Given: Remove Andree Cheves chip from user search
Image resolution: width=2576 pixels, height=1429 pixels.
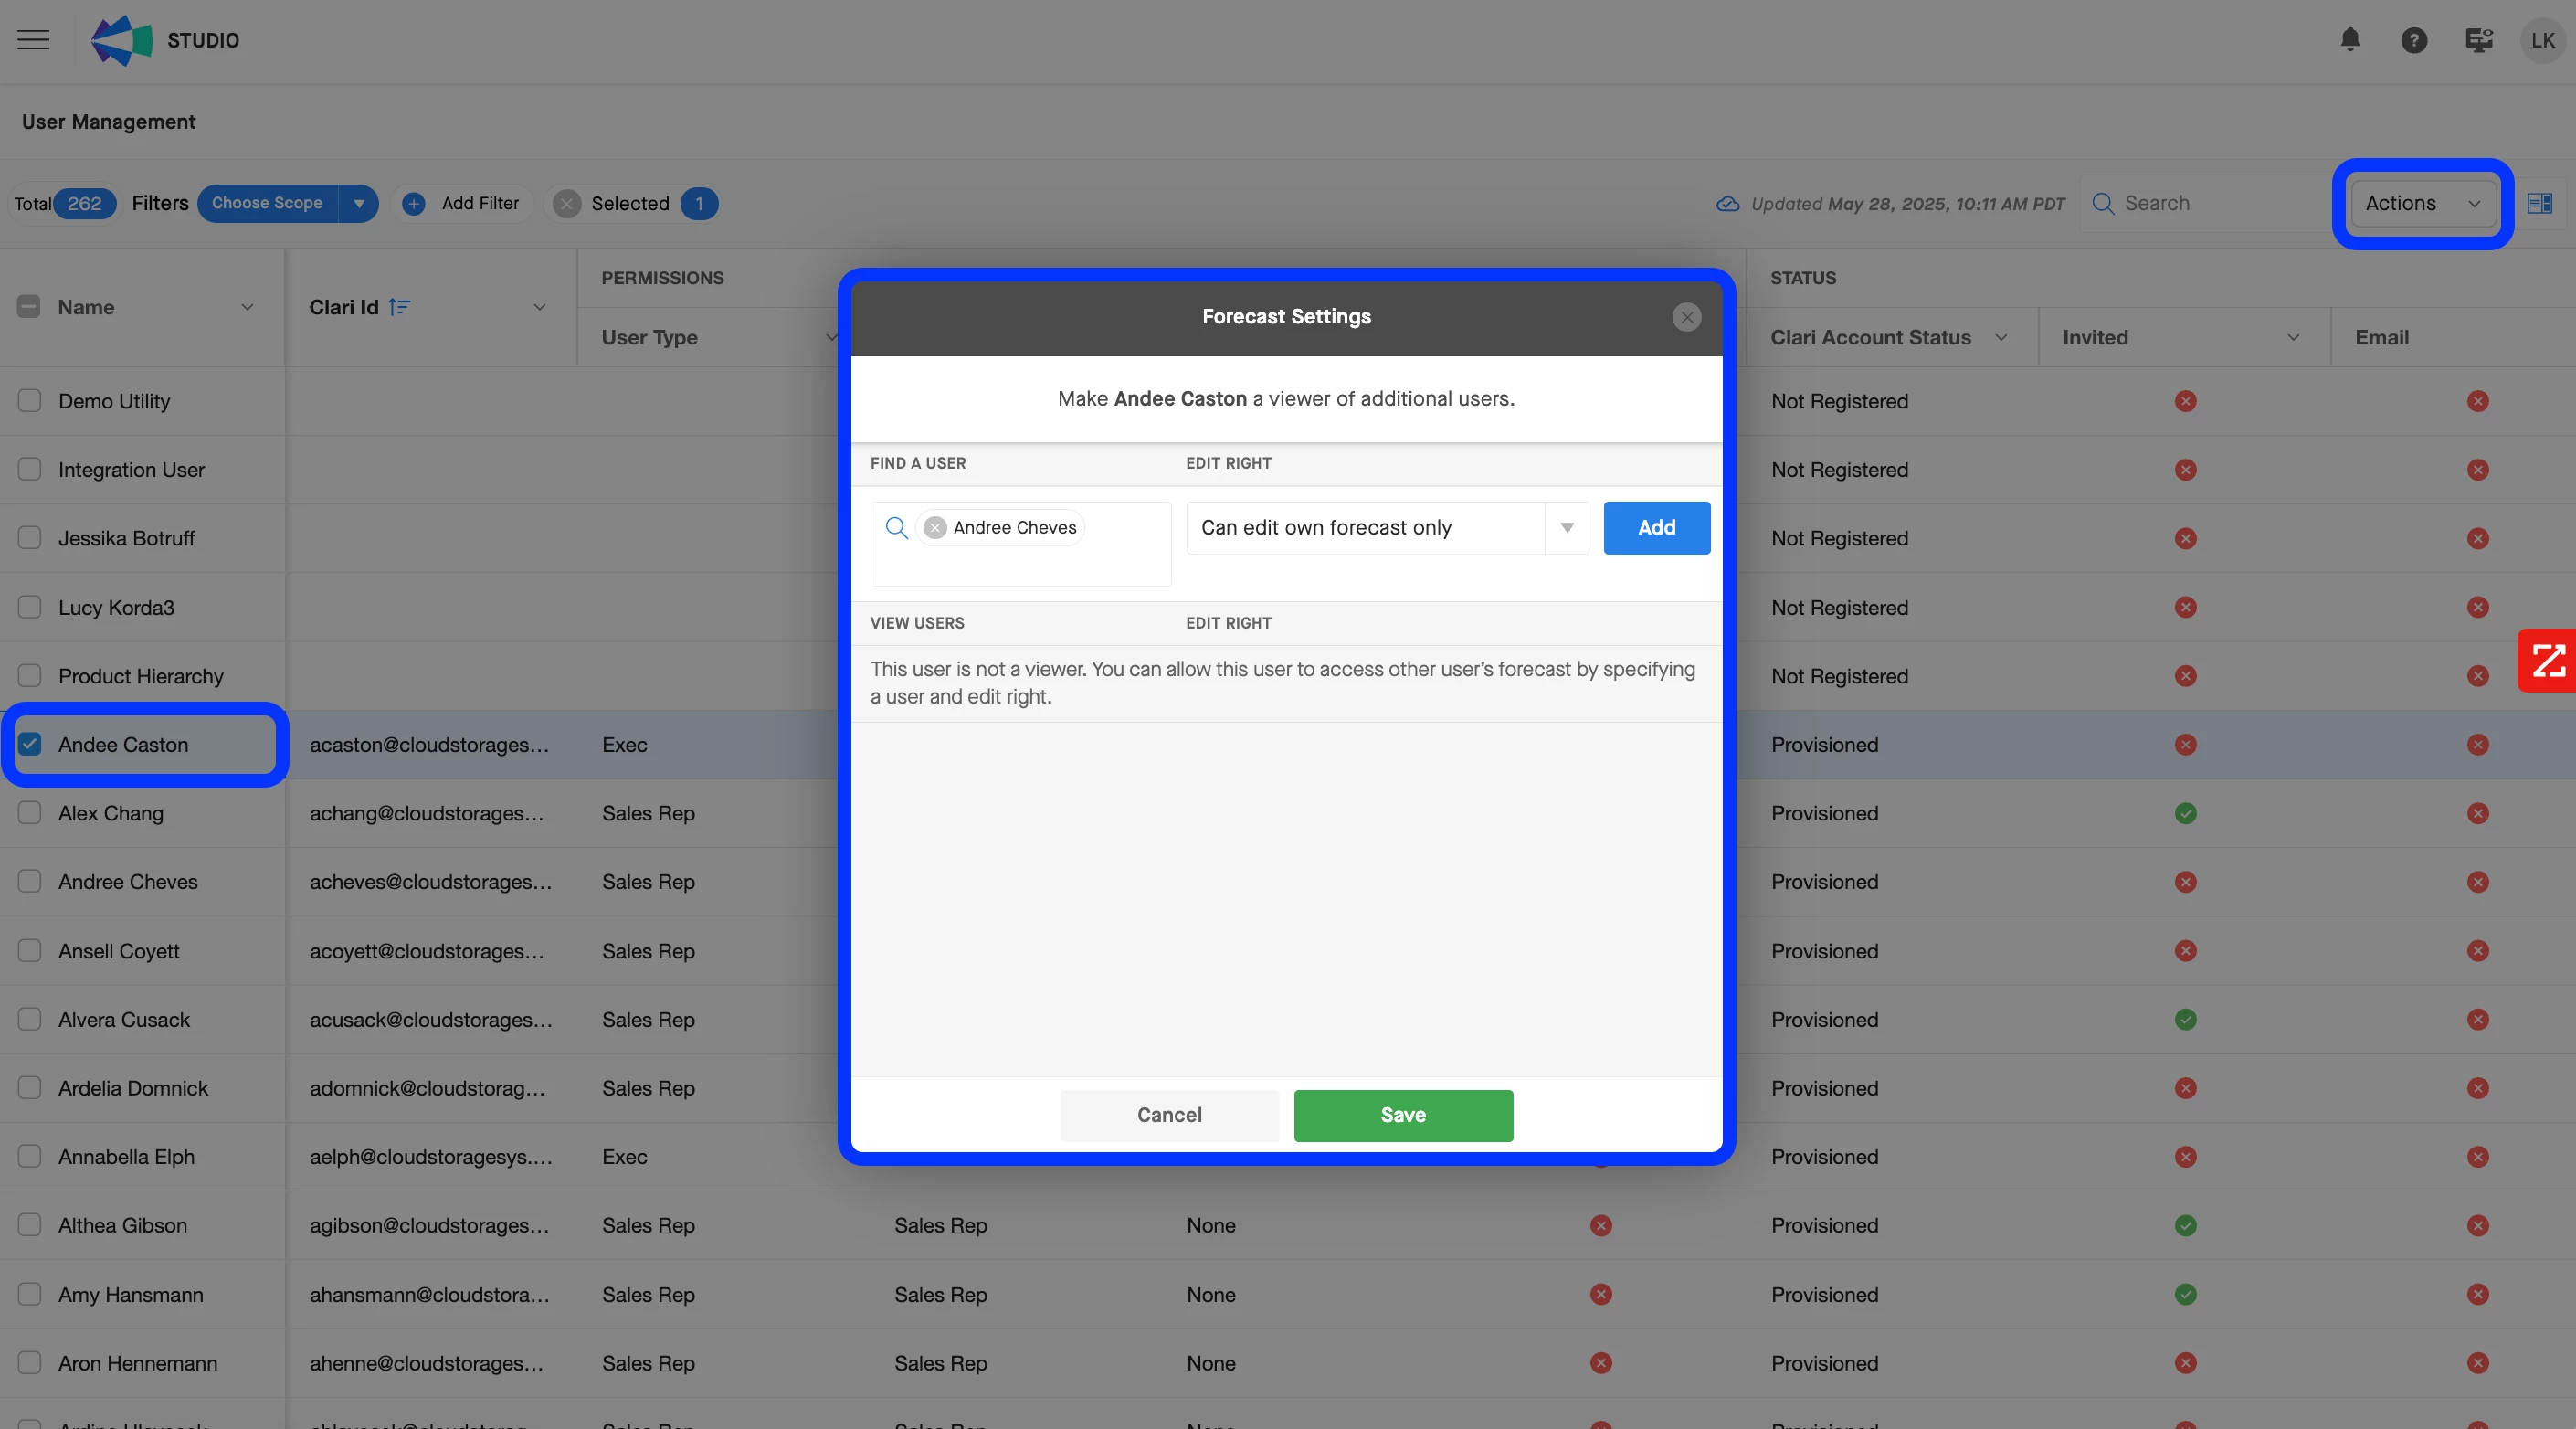Looking at the screenshot, I should point(935,528).
